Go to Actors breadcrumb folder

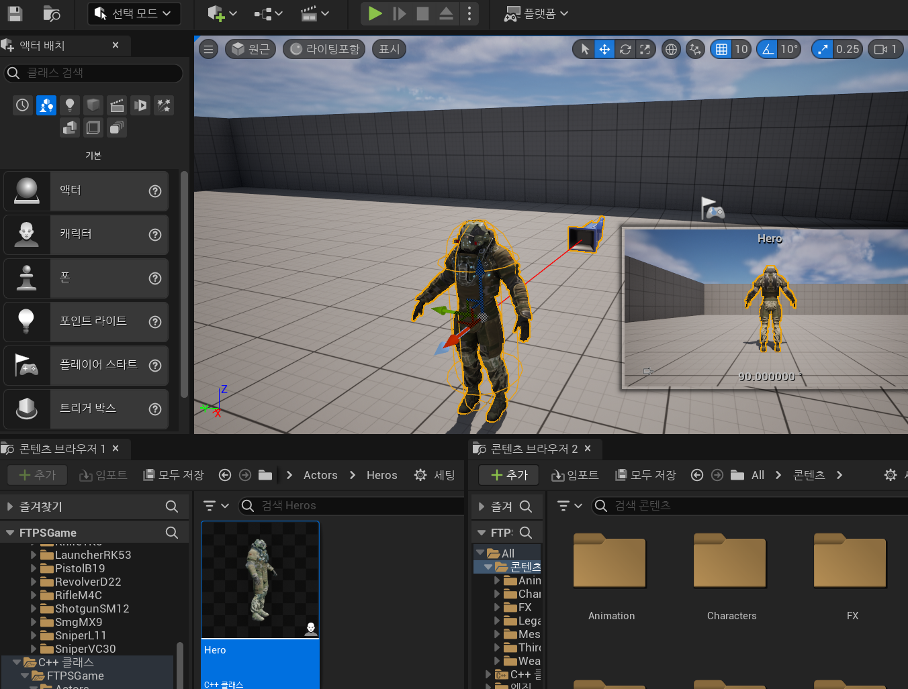320,475
